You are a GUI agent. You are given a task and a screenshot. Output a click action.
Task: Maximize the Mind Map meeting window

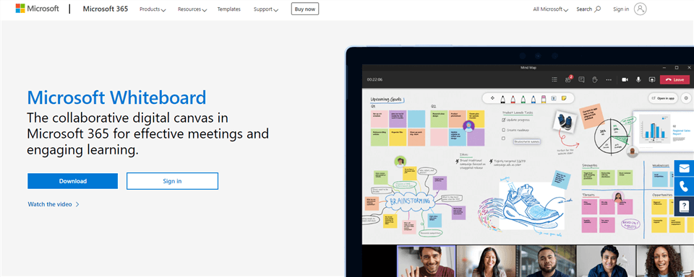[x=677, y=68]
